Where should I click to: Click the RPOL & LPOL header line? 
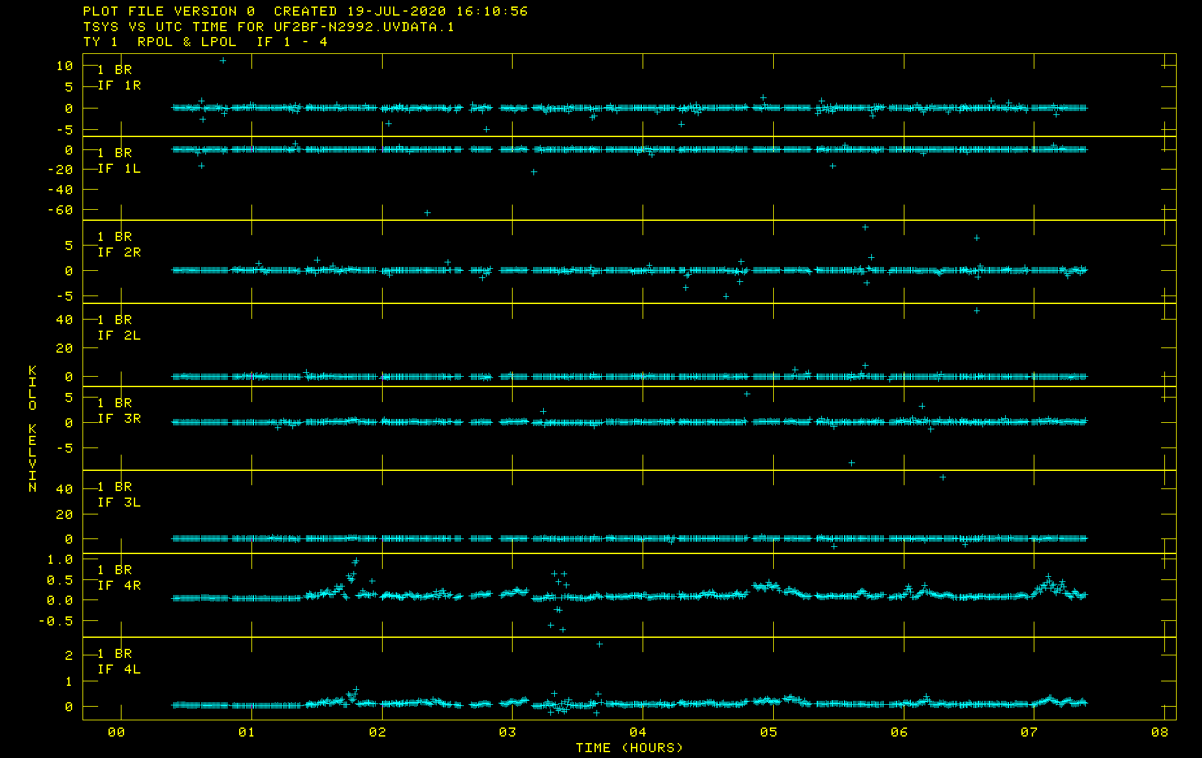coord(205,42)
